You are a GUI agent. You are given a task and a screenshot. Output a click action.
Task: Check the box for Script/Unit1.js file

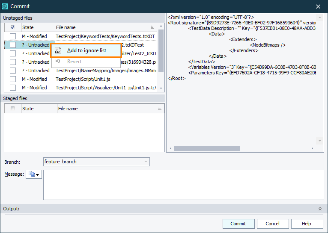pos(13,79)
